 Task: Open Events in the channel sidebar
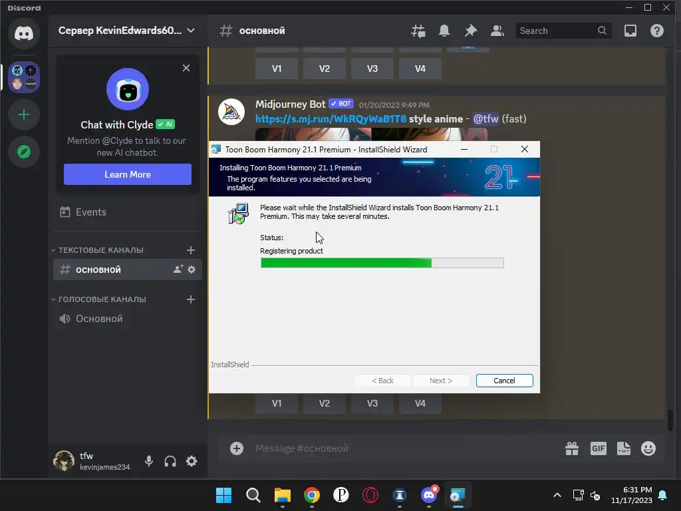[x=127, y=212]
